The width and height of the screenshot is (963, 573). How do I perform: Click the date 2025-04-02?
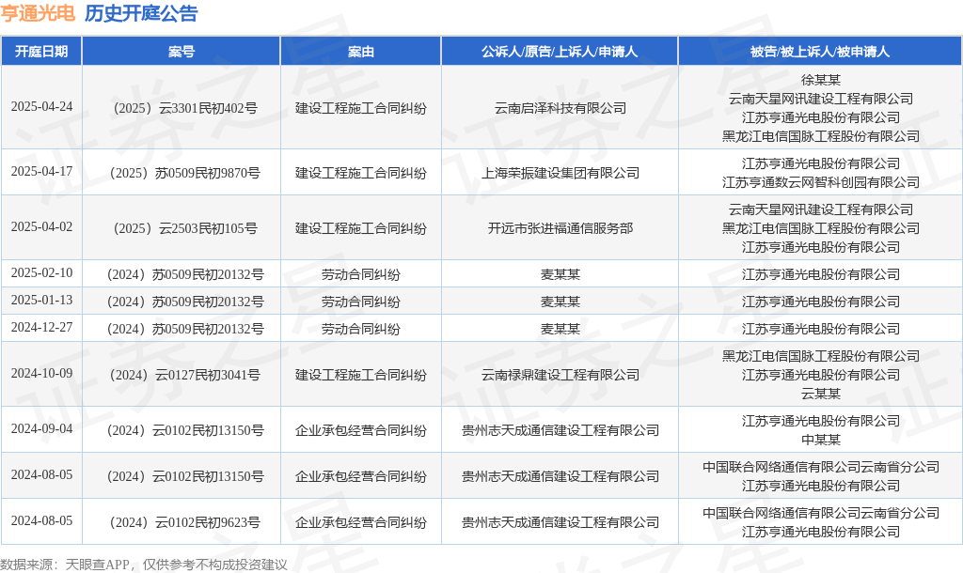click(41, 227)
